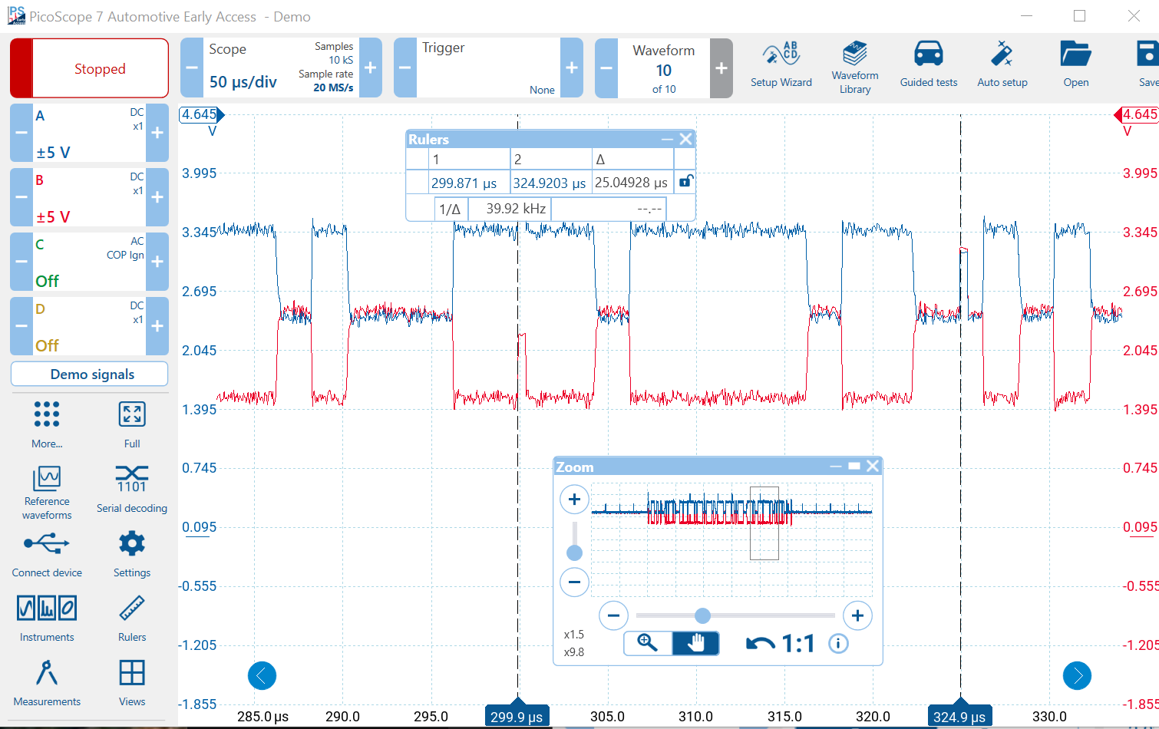Close the Rulers panel
The width and height of the screenshot is (1159, 729).
click(686, 139)
